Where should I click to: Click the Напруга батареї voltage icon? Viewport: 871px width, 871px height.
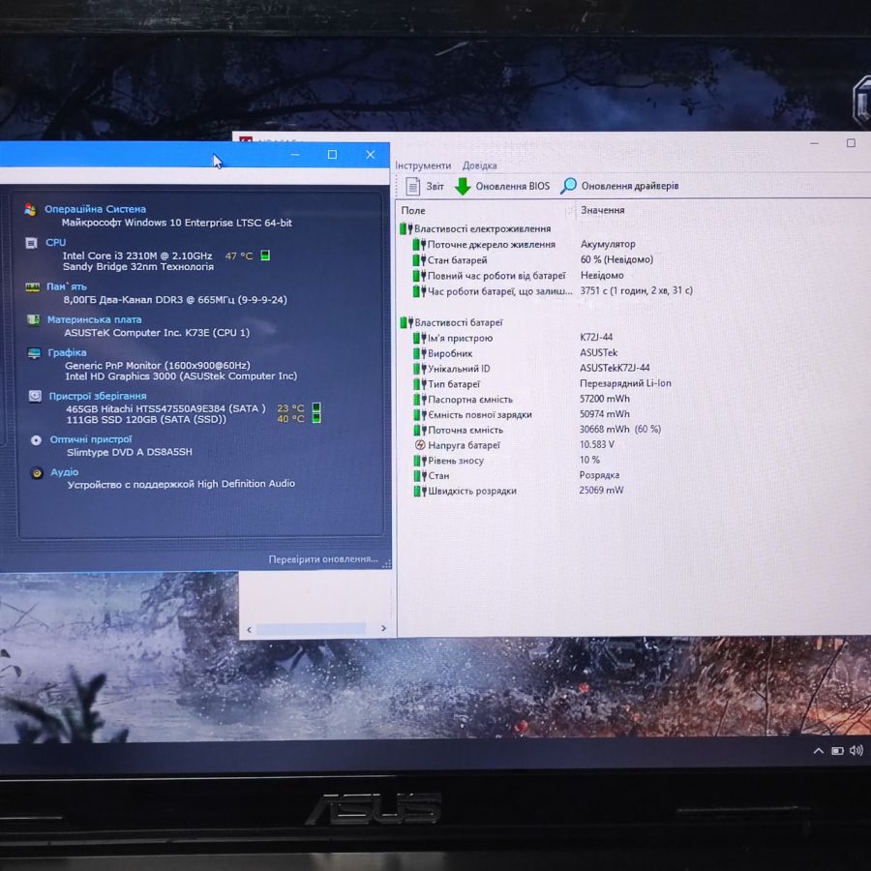tap(420, 445)
